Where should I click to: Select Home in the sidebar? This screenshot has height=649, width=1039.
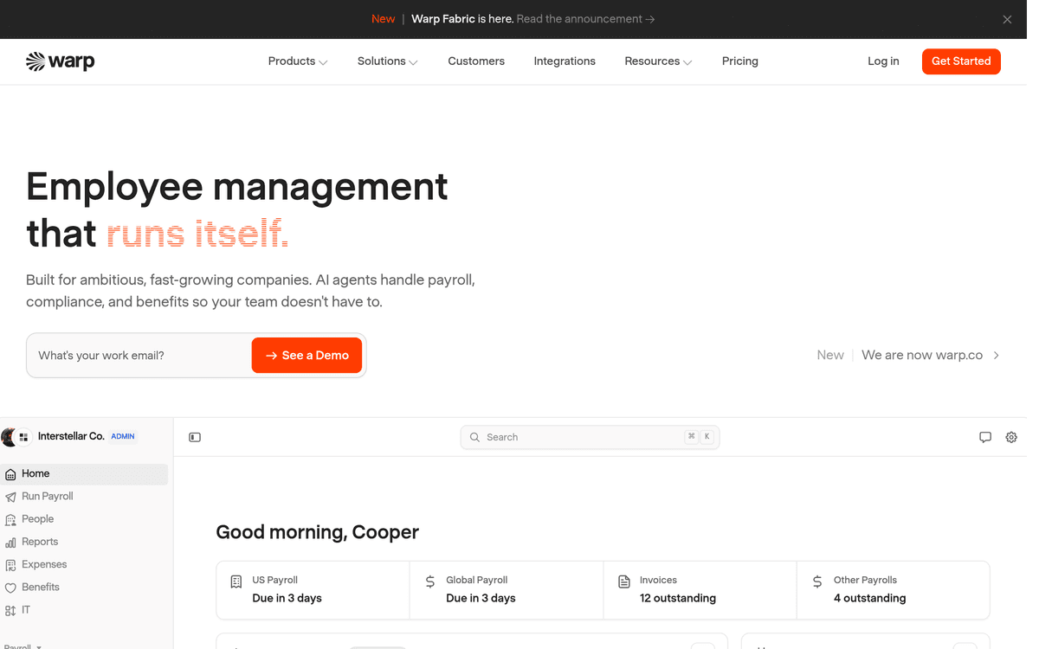point(84,474)
